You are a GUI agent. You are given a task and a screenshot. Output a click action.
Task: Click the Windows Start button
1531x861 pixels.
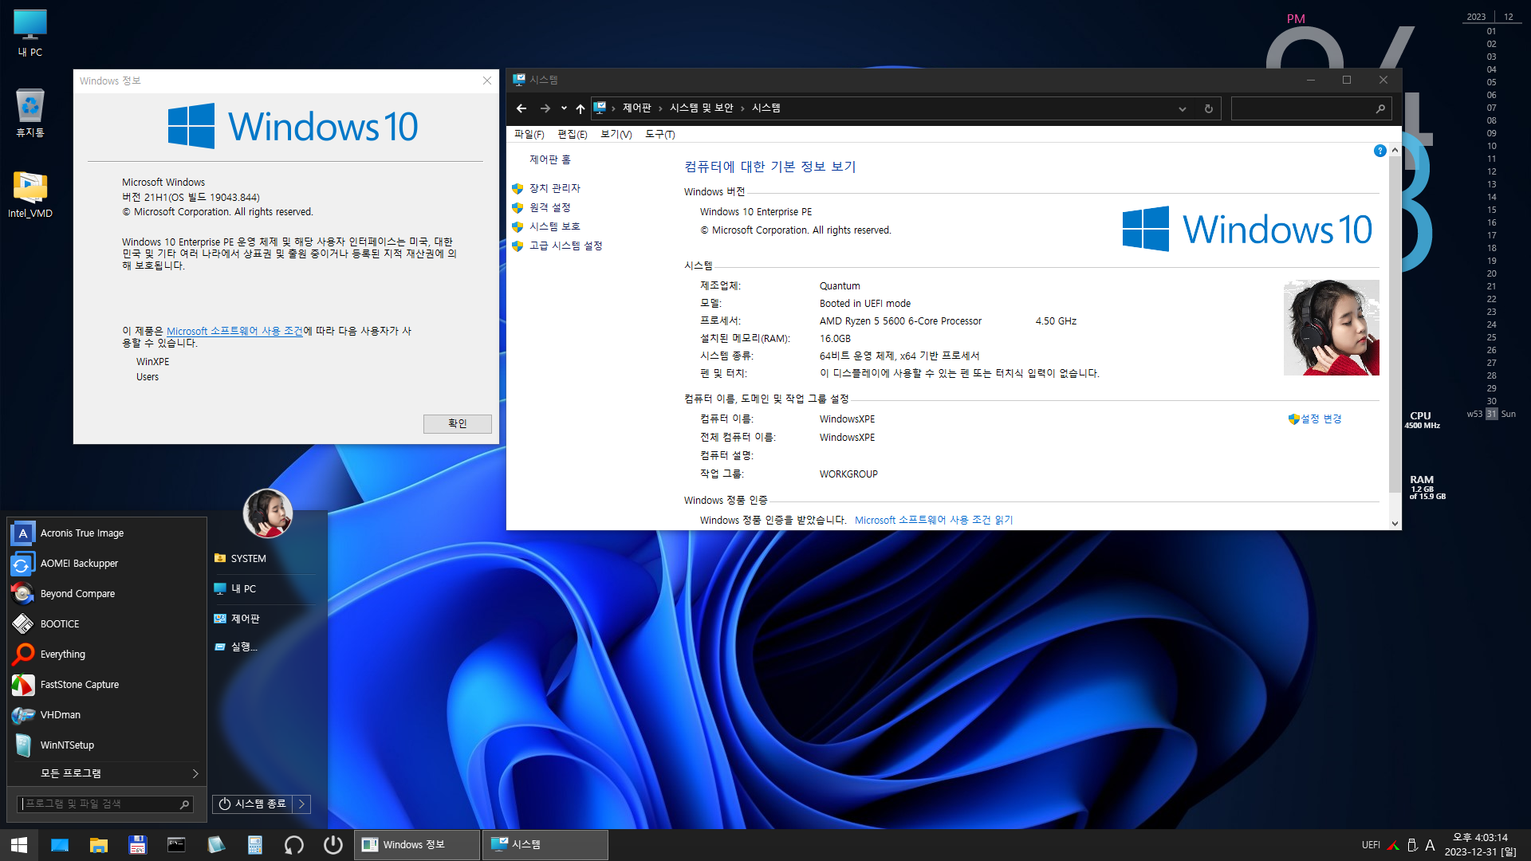(x=19, y=845)
